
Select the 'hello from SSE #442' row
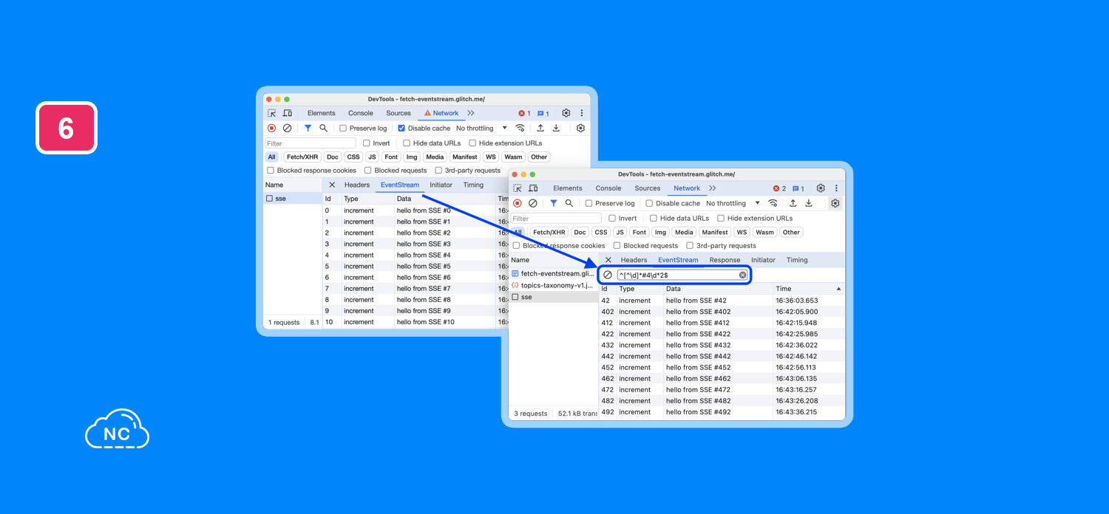(x=722, y=356)
